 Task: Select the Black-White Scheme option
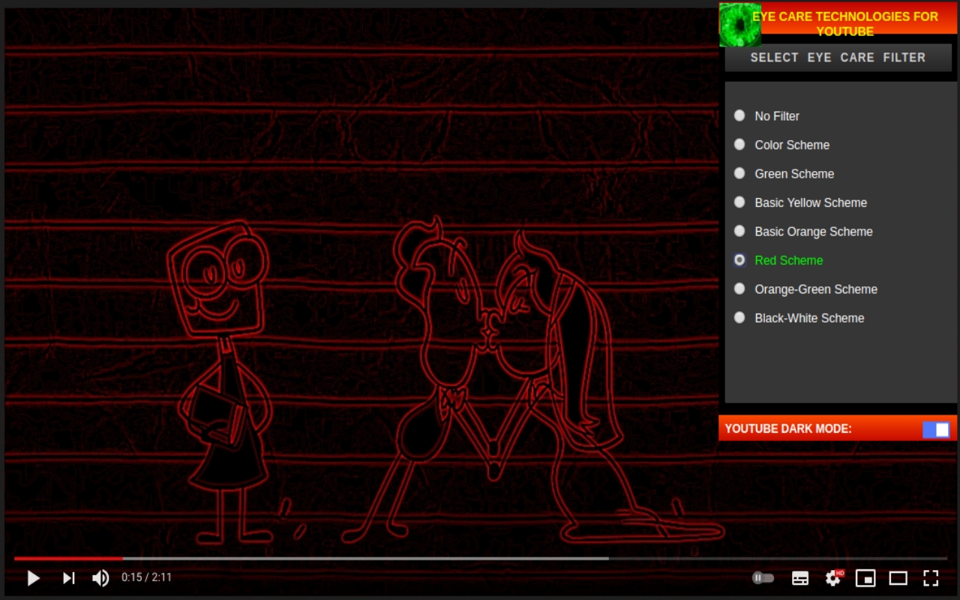pos(739,317)
